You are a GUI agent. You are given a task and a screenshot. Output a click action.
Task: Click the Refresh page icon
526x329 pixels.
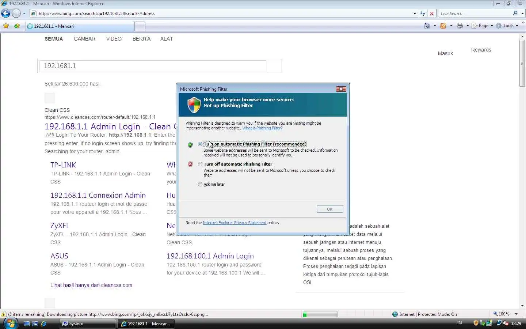423,14
